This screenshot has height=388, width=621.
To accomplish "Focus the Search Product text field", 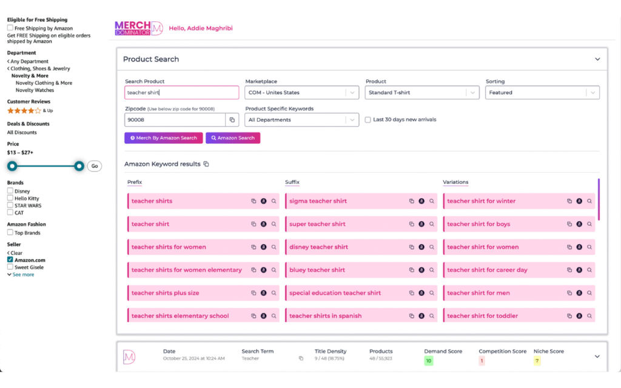I will point(182,93).
